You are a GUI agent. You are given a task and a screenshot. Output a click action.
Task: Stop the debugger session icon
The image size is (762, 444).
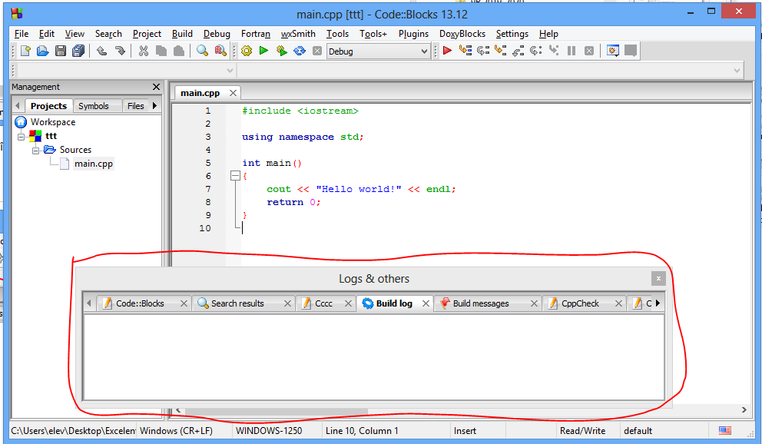click(589, 51)
